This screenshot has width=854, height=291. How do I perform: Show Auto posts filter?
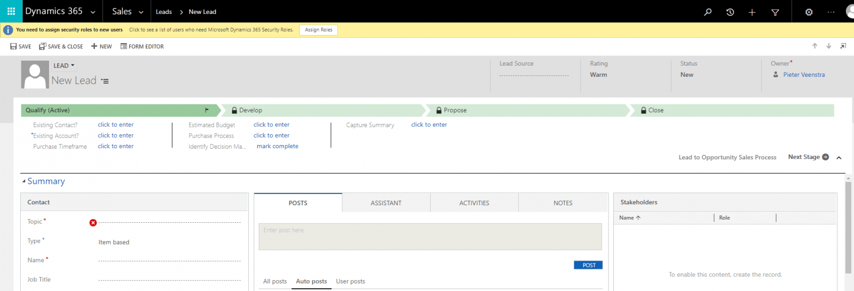click(311, 281)
